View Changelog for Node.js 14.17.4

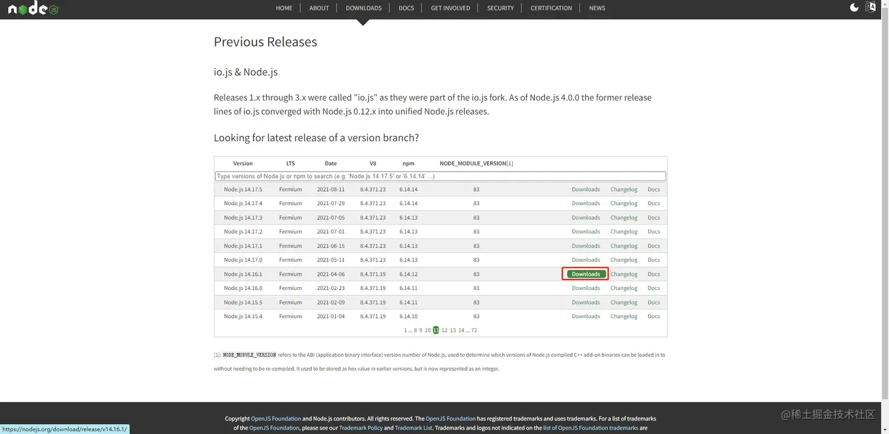coord(624,203)
